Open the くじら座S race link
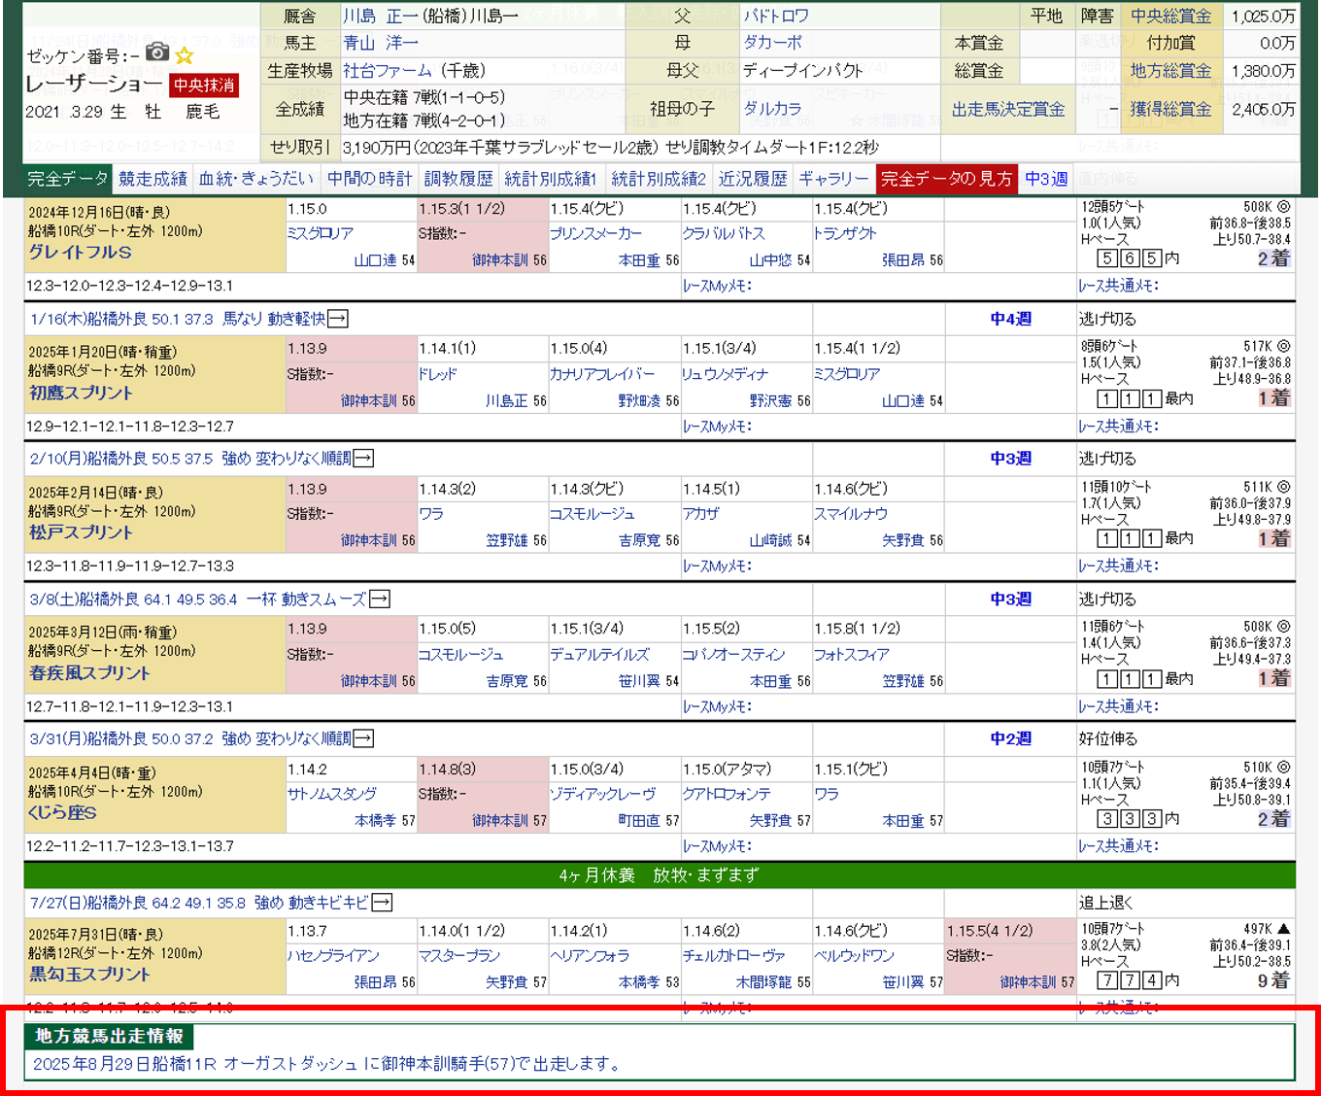 [x=62, y=812]
